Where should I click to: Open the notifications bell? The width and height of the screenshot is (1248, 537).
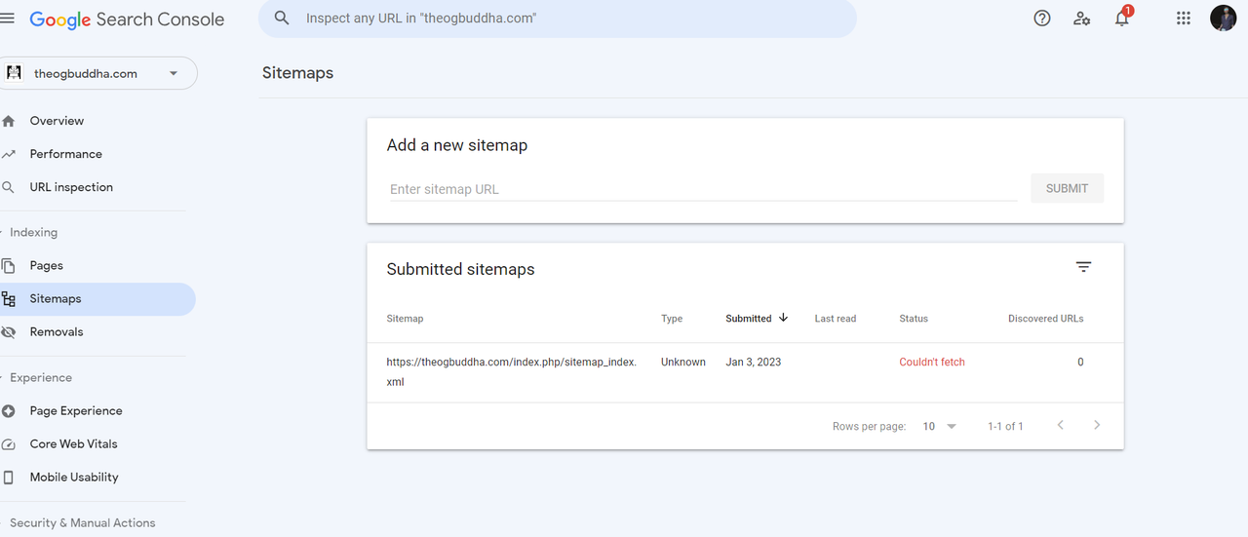[1122, 19]
